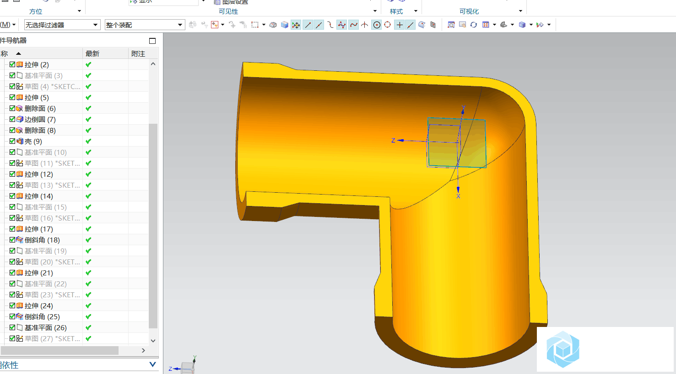Click the rendering style icon
Image resolution: width=676 pixels, height=374 pixels.
point(503,25)
